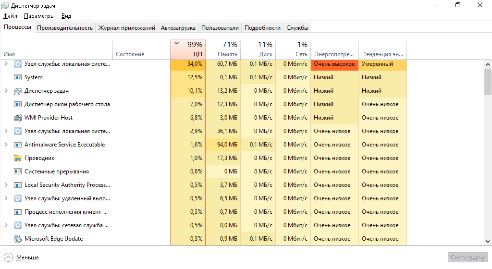492x269 pixels.
Task: Click the Диспетчер окон рабочего стола icon
Action: tap(18, 104)
